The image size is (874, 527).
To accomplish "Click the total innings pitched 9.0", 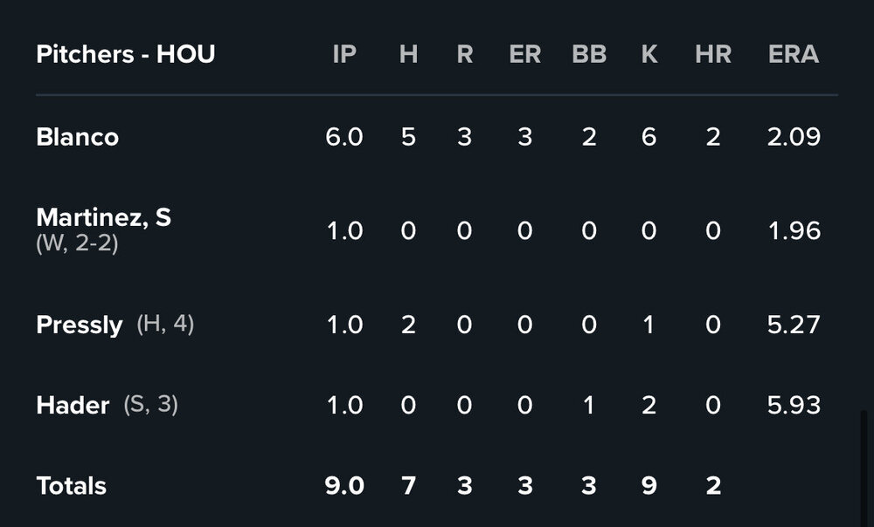I will 344,486.
